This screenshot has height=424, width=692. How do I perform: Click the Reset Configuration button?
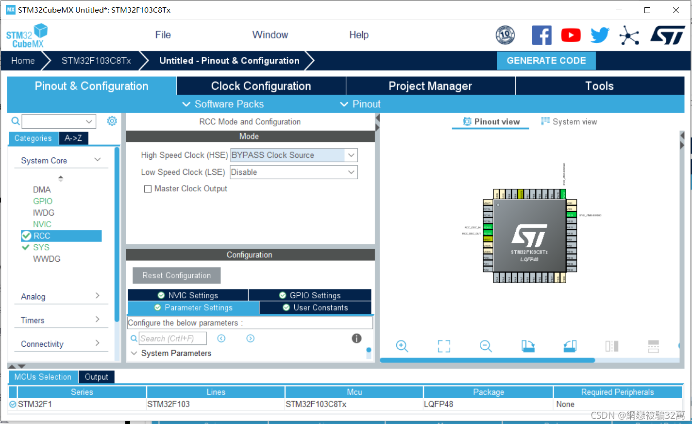pos(177,275)
